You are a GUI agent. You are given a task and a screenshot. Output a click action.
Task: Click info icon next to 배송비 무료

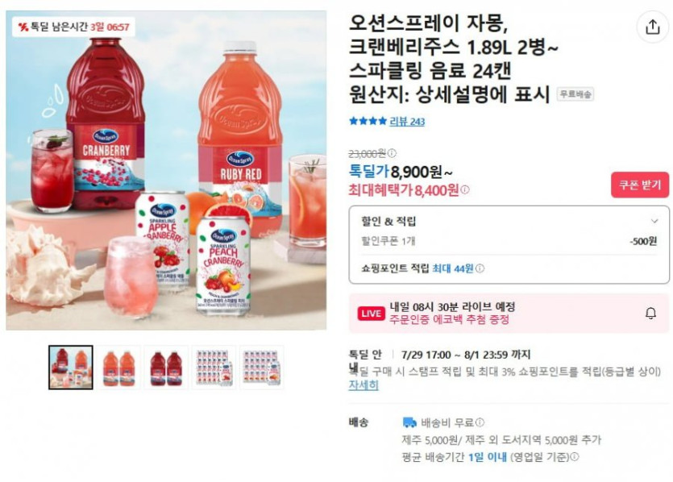(480, 422)
